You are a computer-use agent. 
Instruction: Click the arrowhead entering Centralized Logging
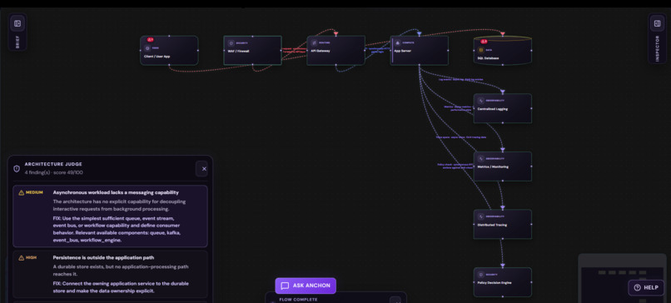503,92
